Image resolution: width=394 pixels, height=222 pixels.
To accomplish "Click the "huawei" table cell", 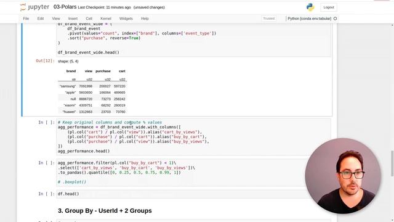I will 69,112.
